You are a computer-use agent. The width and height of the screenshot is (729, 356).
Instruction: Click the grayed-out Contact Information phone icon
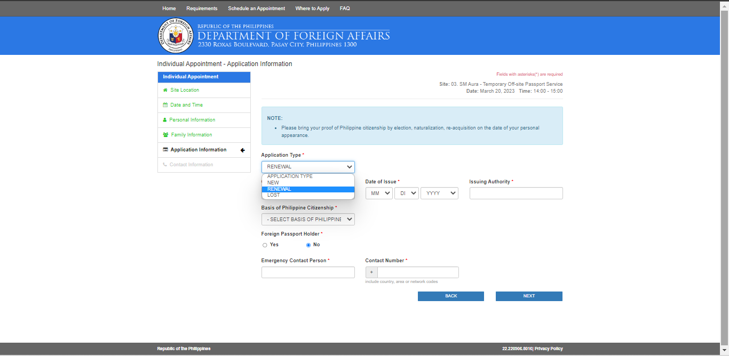164,165
